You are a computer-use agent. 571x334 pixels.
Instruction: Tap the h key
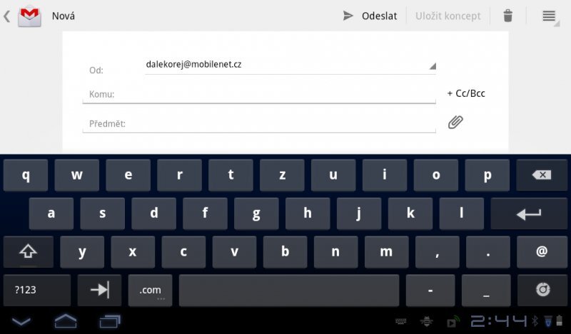coord(308,214)
